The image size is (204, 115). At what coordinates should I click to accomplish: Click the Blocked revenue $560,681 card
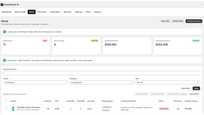127,46
